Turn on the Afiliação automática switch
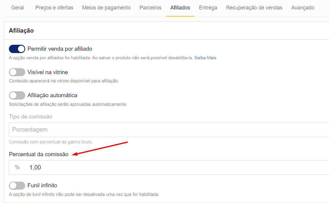The width and height of the screenshot is (329, 203). pos(17,95)
